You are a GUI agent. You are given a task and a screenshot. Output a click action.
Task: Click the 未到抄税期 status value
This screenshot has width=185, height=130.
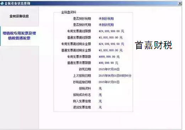pos(106,19)
